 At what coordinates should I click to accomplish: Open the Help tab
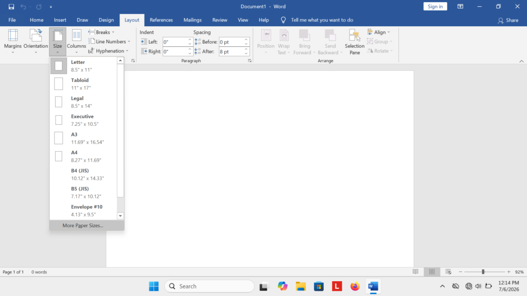click(264, 20)
